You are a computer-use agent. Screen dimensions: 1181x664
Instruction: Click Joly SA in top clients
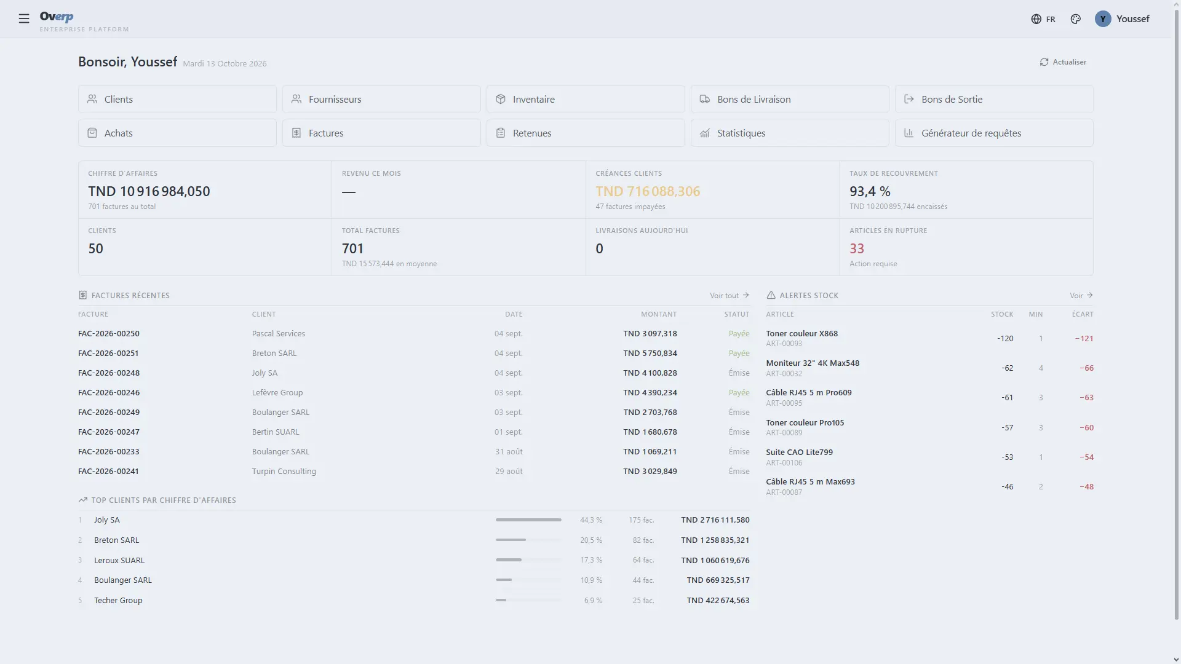107,520
